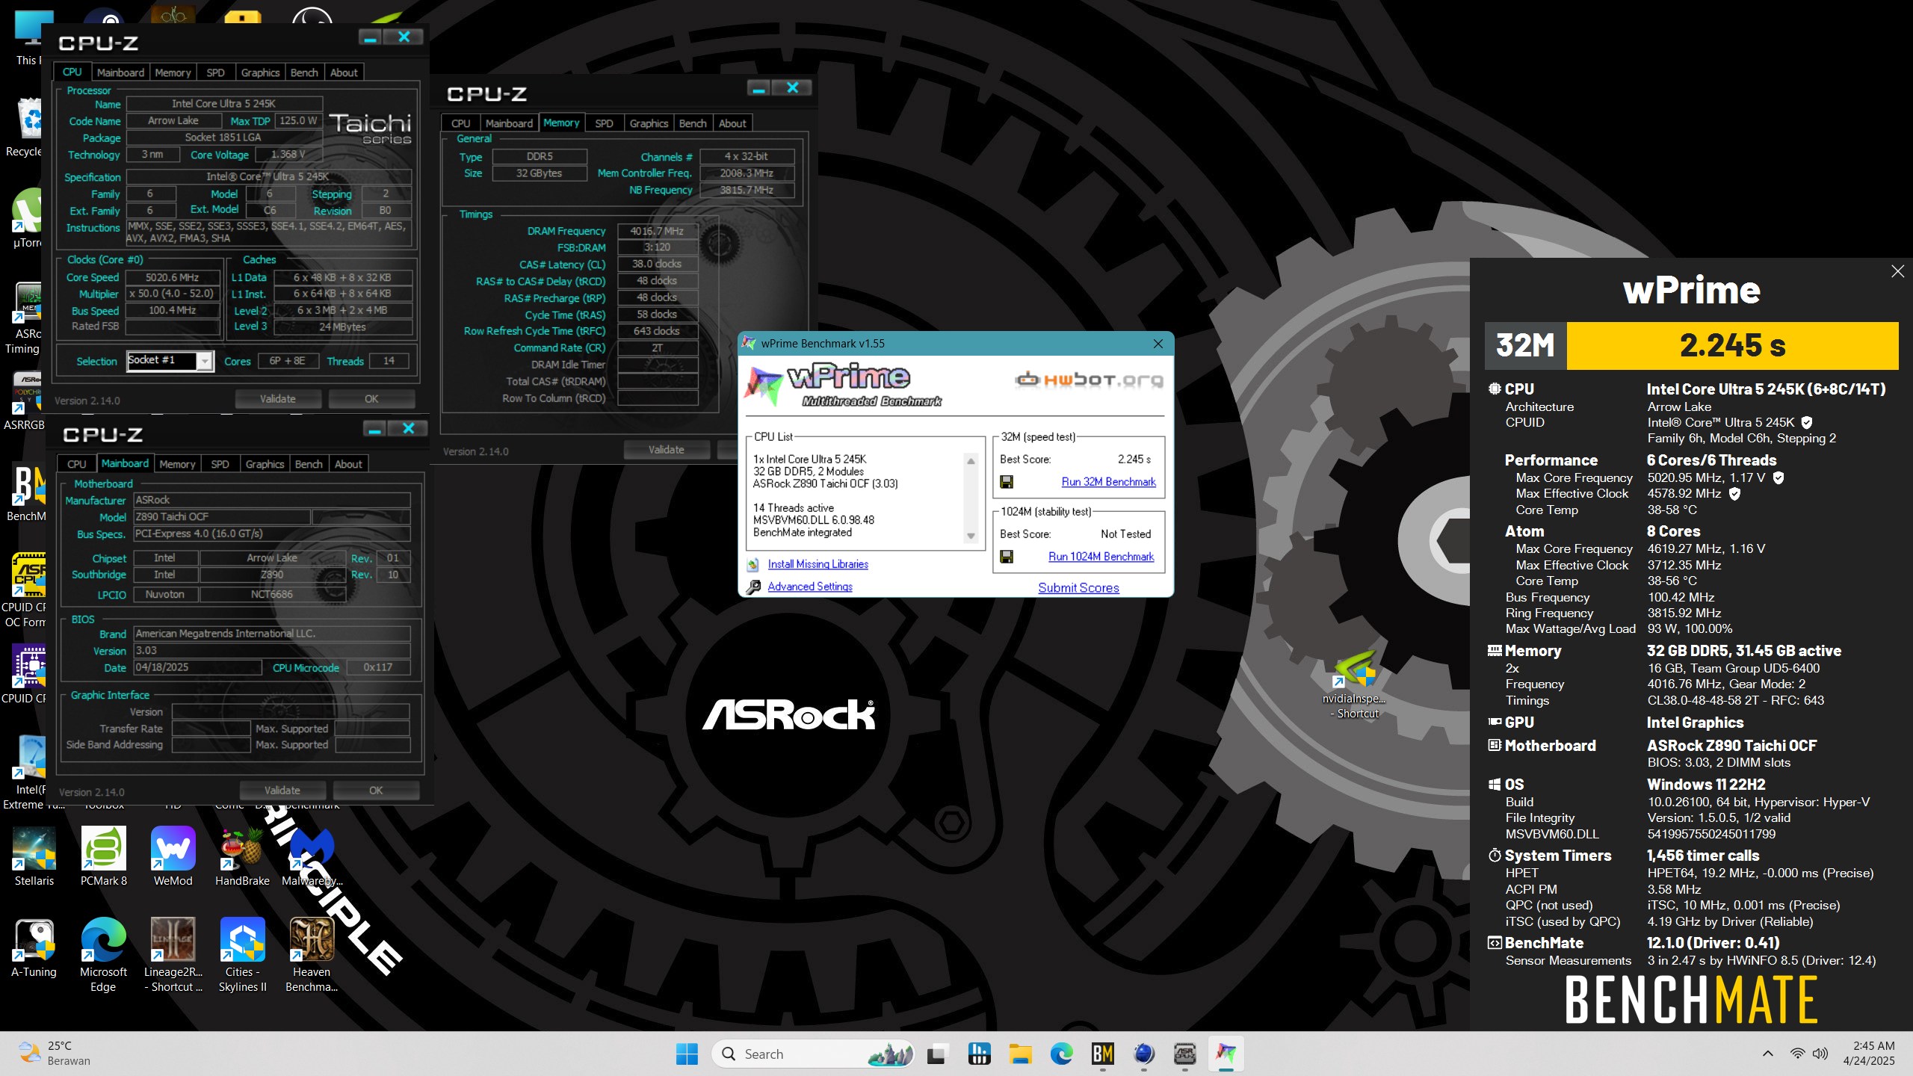
Task: Click the DRAM Frequency value 4016.7 MHz
Action: click(657, 231)
